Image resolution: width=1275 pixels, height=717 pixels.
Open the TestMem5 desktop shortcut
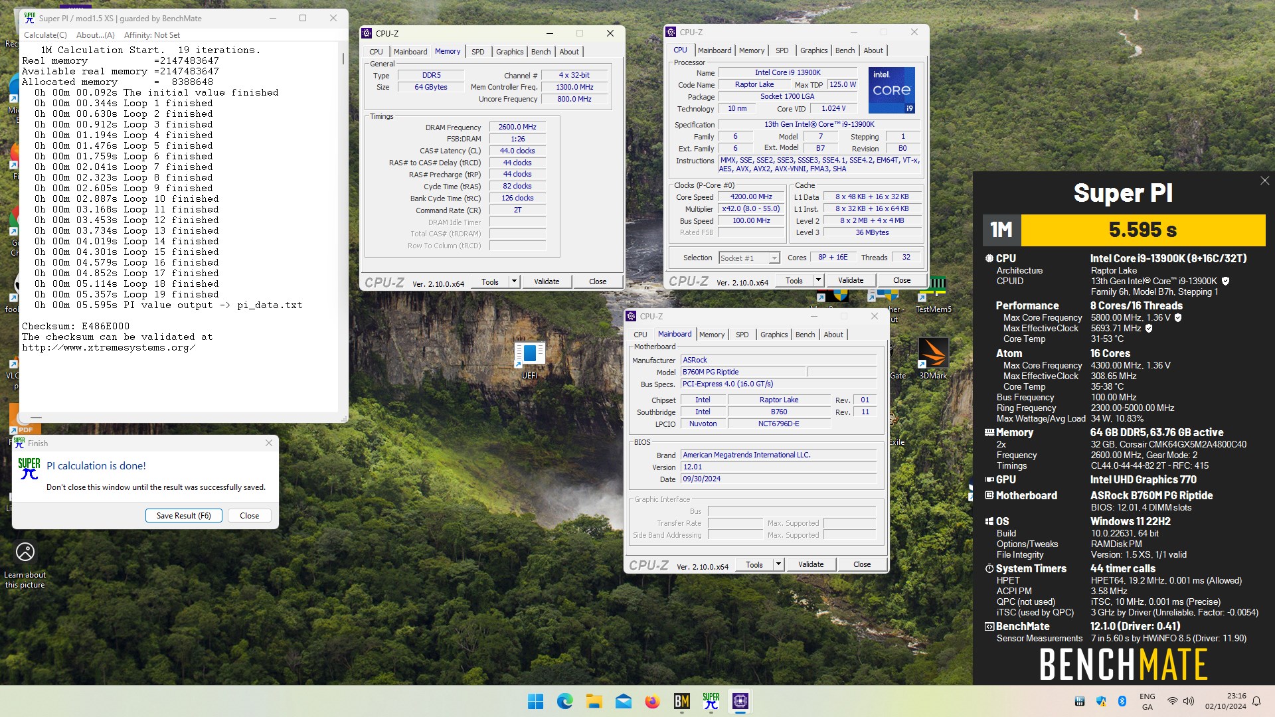point(933,289)
